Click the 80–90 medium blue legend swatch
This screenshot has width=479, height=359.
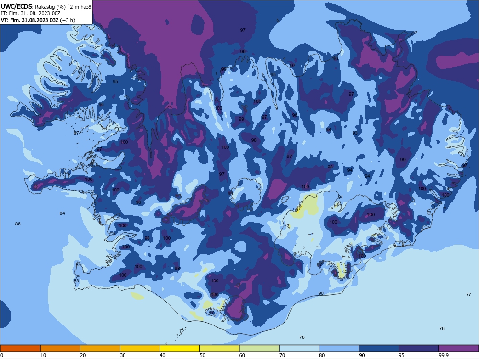point(339,348)
